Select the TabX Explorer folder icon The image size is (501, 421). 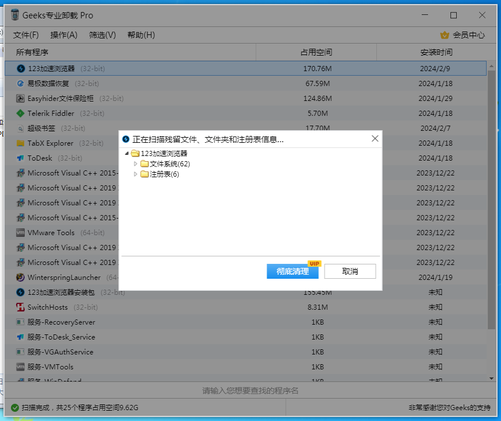(x=21, y=143)
